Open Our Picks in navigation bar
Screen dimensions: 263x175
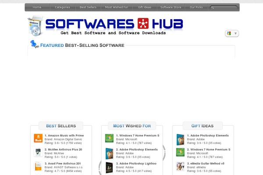pos(196,7)
